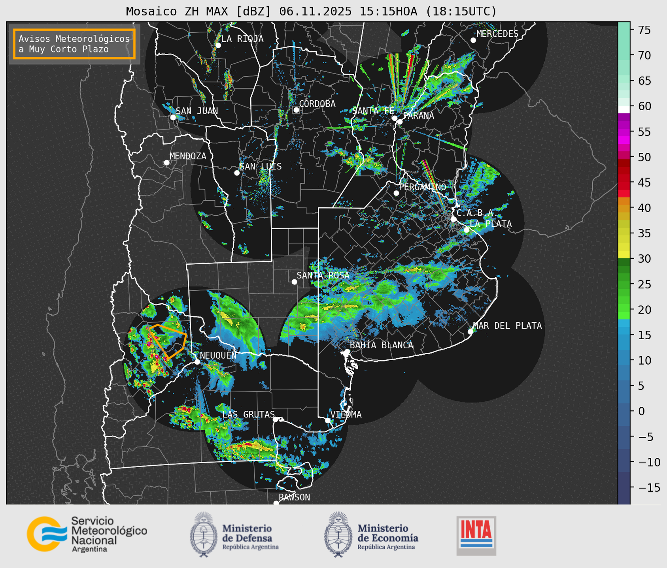
Task: Click the Ministerio de Defensa crest
Action: click(x=204, y=534)
